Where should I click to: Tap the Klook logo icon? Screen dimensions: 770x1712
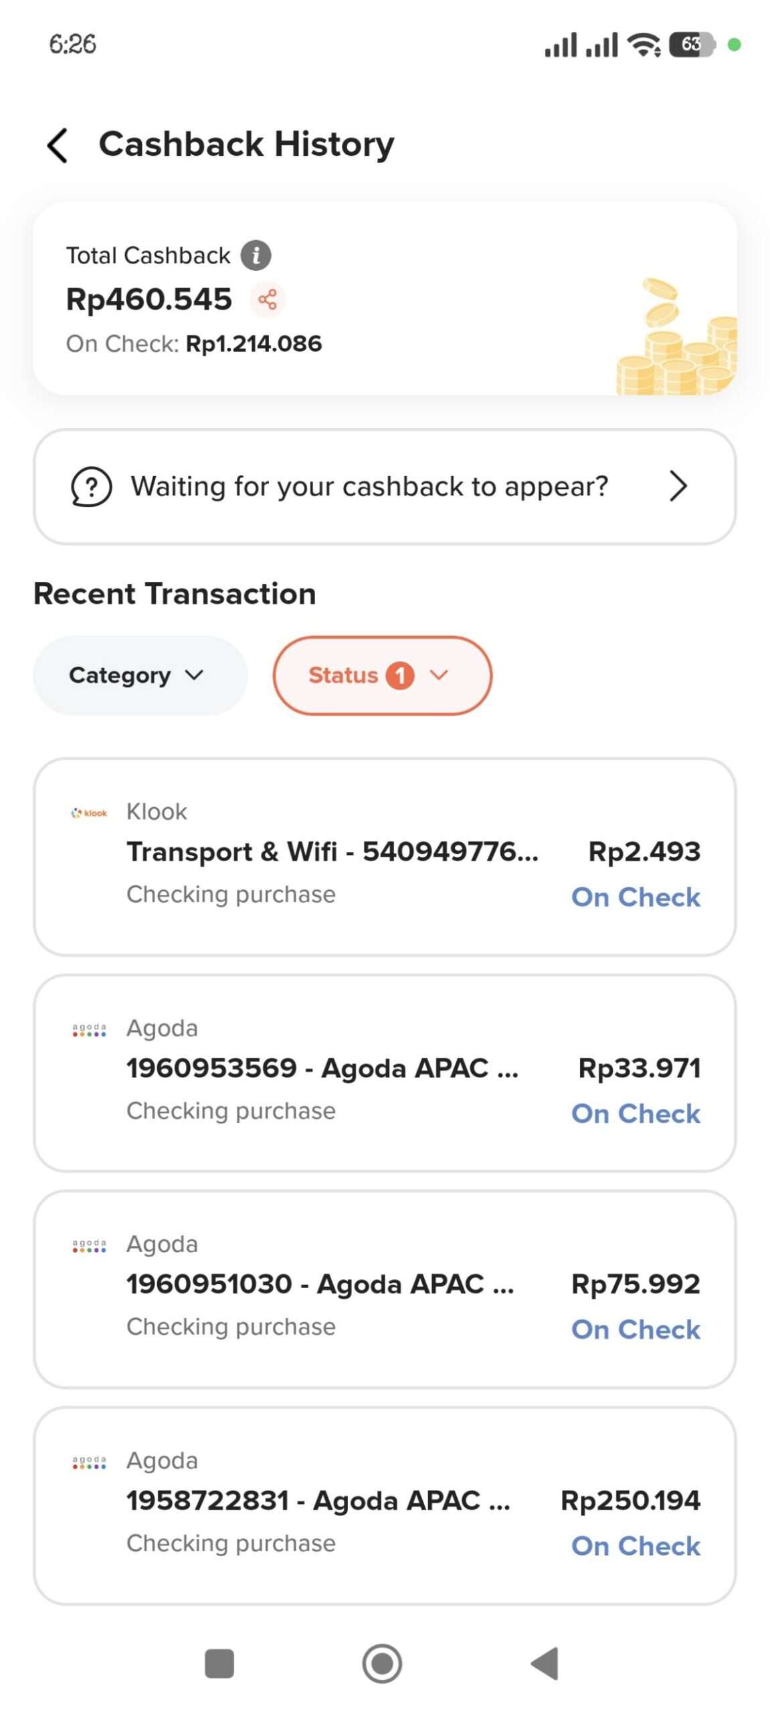pyautogui.click(x=89, y=813)
